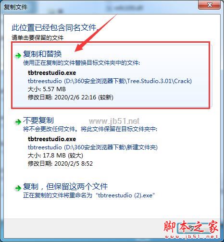Click modified date 2020/2/5 8:52
The image size is (224, 242).
(60, 164)
